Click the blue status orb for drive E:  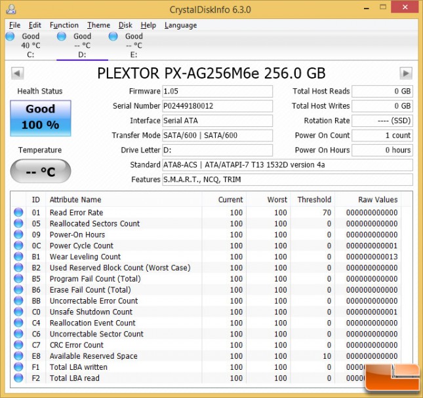click(x=113, y=36)
